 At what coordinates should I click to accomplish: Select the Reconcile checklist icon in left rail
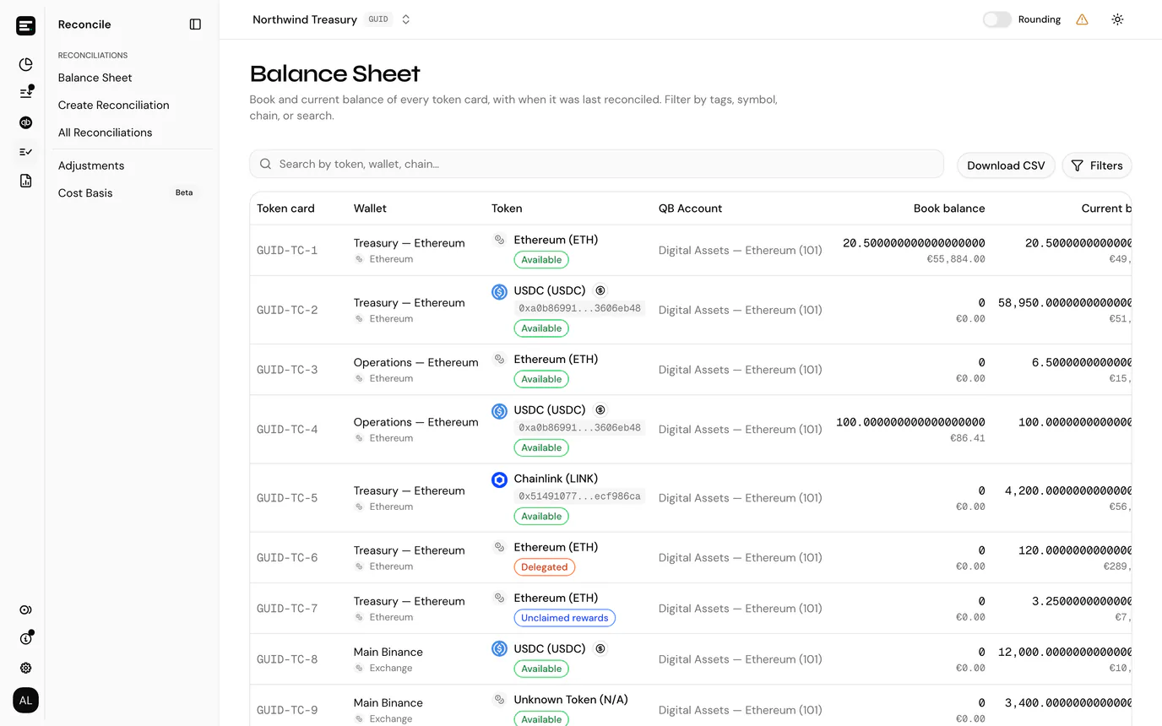coord(25,152)
